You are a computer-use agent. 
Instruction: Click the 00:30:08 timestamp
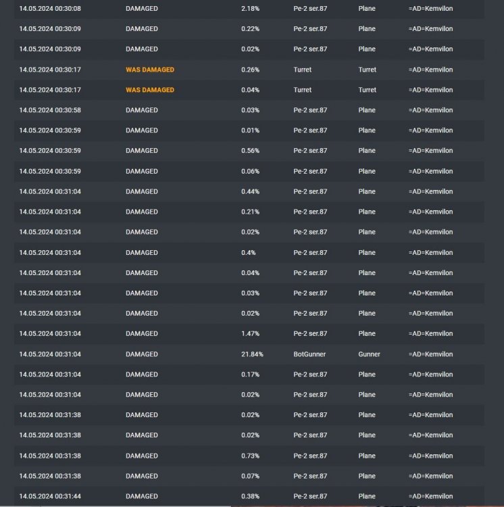click(x=50, y=9)
